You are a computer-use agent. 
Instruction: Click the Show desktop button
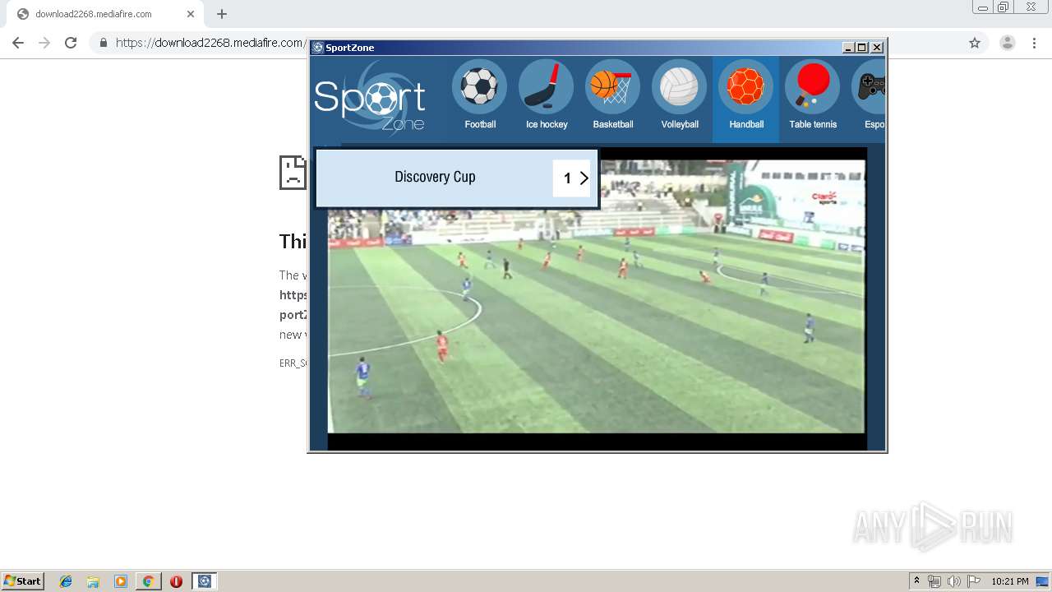pos(1044,581)
